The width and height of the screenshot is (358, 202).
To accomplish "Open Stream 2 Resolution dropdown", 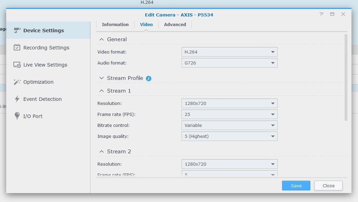I will [230, 164].
